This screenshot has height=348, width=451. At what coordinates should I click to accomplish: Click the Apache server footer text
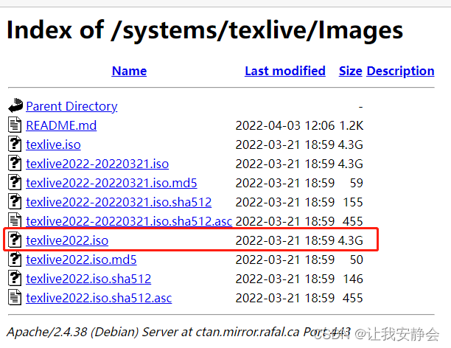pyautogui.click(x=178, y=332)
